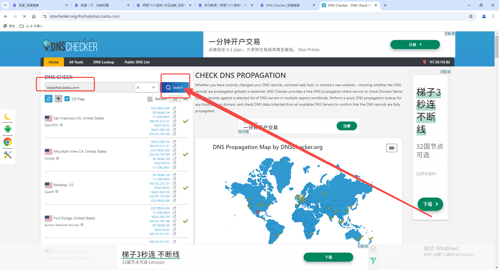Screen dimensions: 499x270
Task: Open the map hamburger export menu
Action: 392,148
